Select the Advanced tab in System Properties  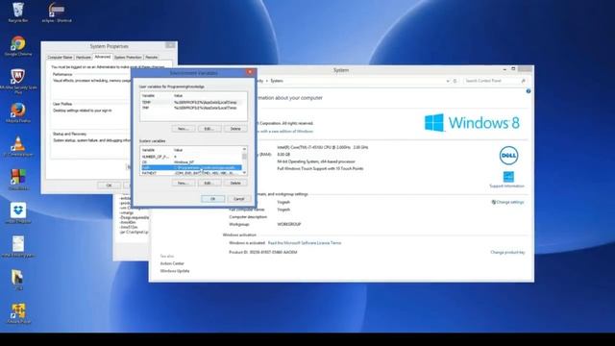coord(103,57)
